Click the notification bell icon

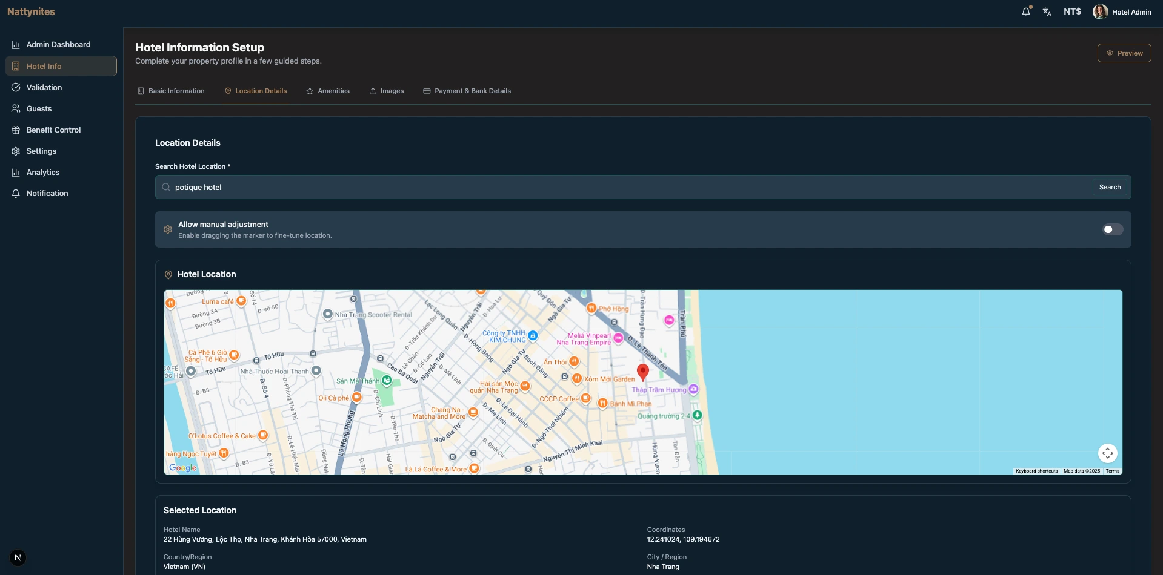[1025, 11]
